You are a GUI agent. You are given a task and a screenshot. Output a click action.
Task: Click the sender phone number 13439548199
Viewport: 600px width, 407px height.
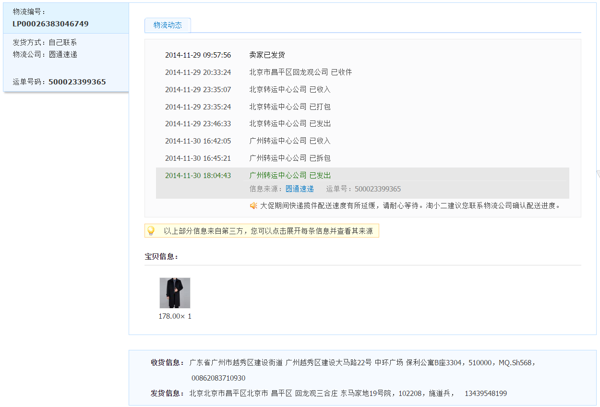click(485, 394)
